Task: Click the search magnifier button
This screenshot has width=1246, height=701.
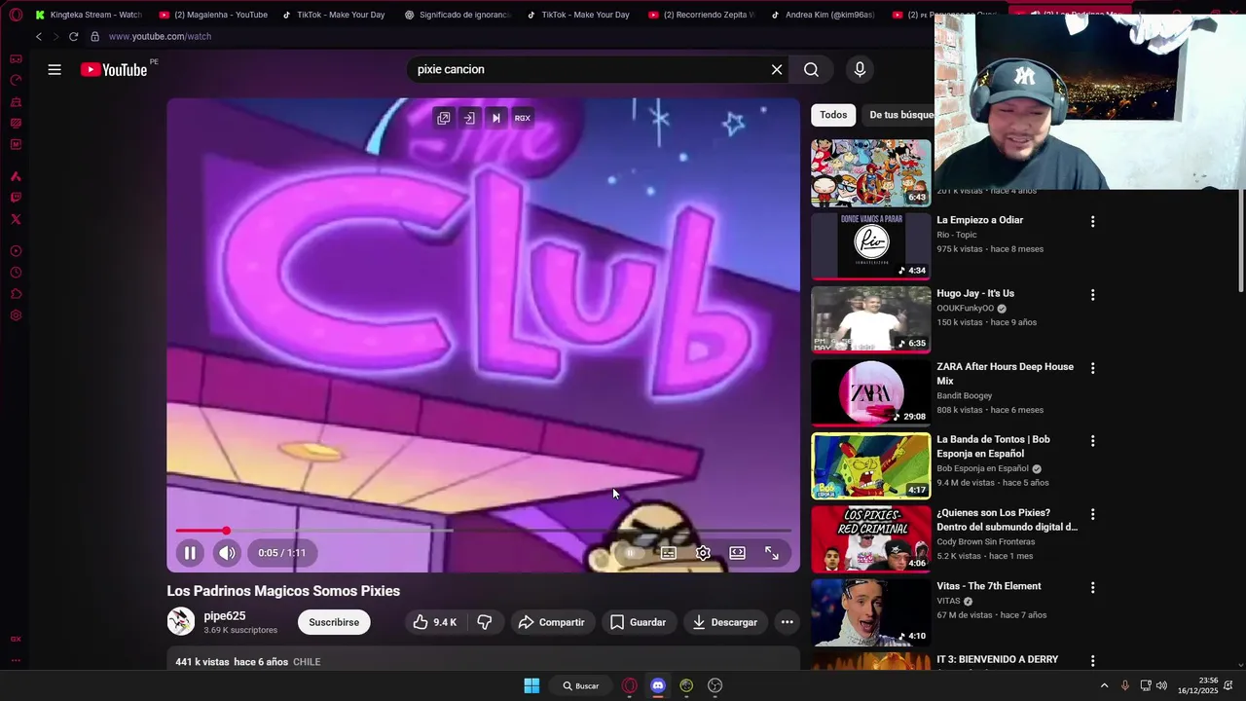Action: tap(811, 69)
